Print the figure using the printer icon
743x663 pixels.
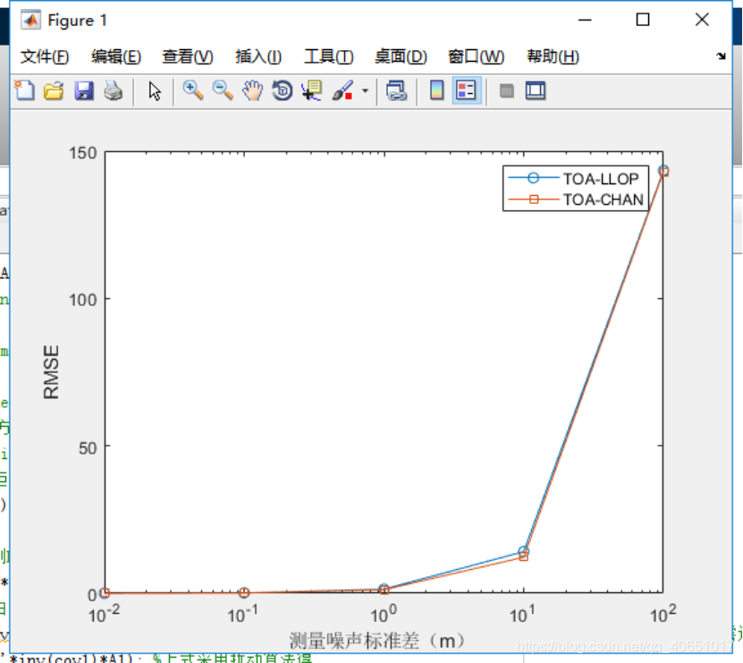(114, 90)
